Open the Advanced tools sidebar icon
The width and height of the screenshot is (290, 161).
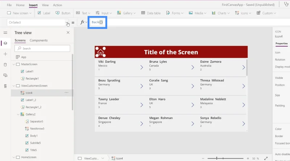click(5, 86)
